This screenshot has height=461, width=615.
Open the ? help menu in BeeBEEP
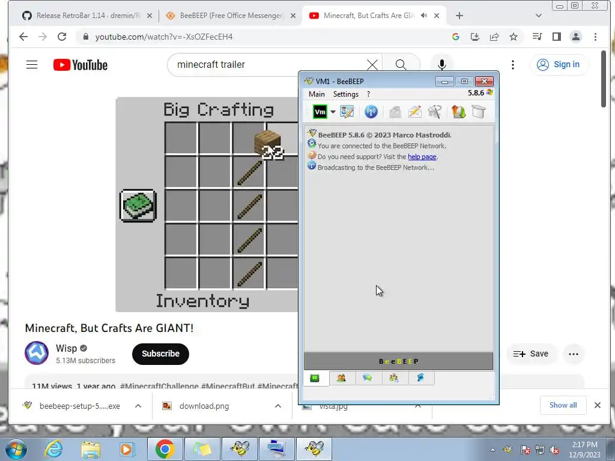368,94
